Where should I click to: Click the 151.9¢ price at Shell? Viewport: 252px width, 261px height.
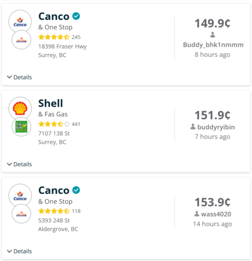tap(213, 115)
